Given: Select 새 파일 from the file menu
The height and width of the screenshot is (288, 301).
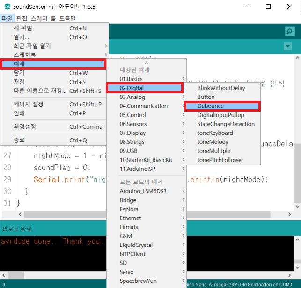Looking at the screenshot, I should pyautogui.click(x=54, y=28).
